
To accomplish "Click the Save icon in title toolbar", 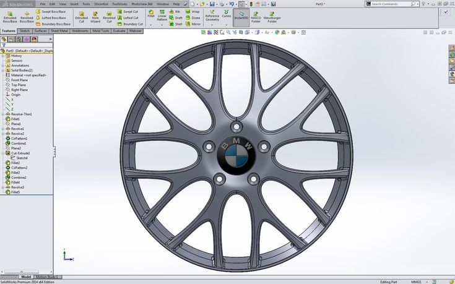I will (212, 4).
